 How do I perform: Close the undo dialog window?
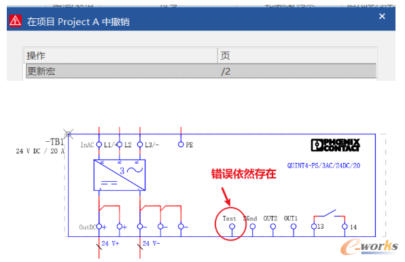pyautogui.click(x=382, y=16)
